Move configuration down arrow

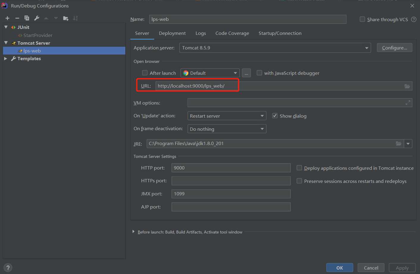56,18
